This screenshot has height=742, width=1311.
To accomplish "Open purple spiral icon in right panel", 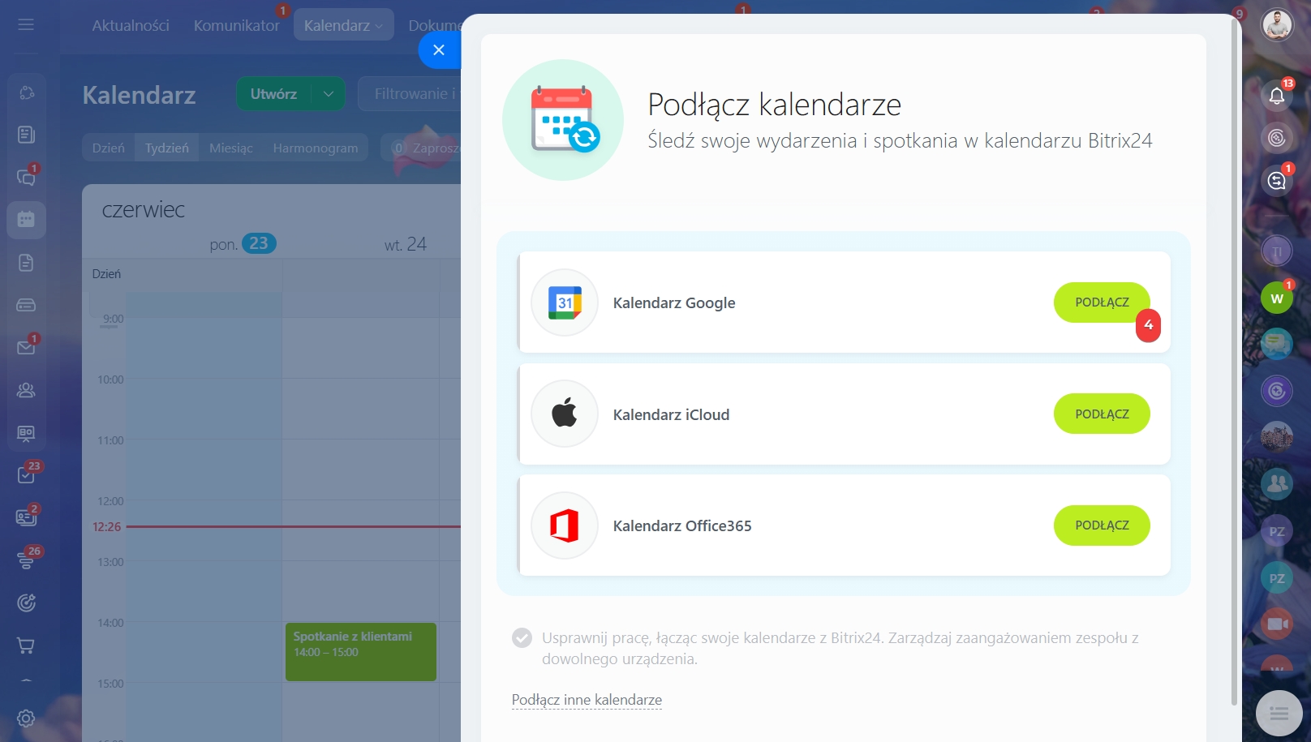I will [x=1277, y=391].
